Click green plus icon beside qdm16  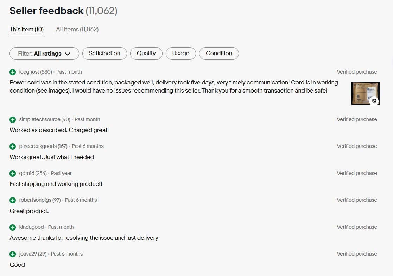(13, 174)
